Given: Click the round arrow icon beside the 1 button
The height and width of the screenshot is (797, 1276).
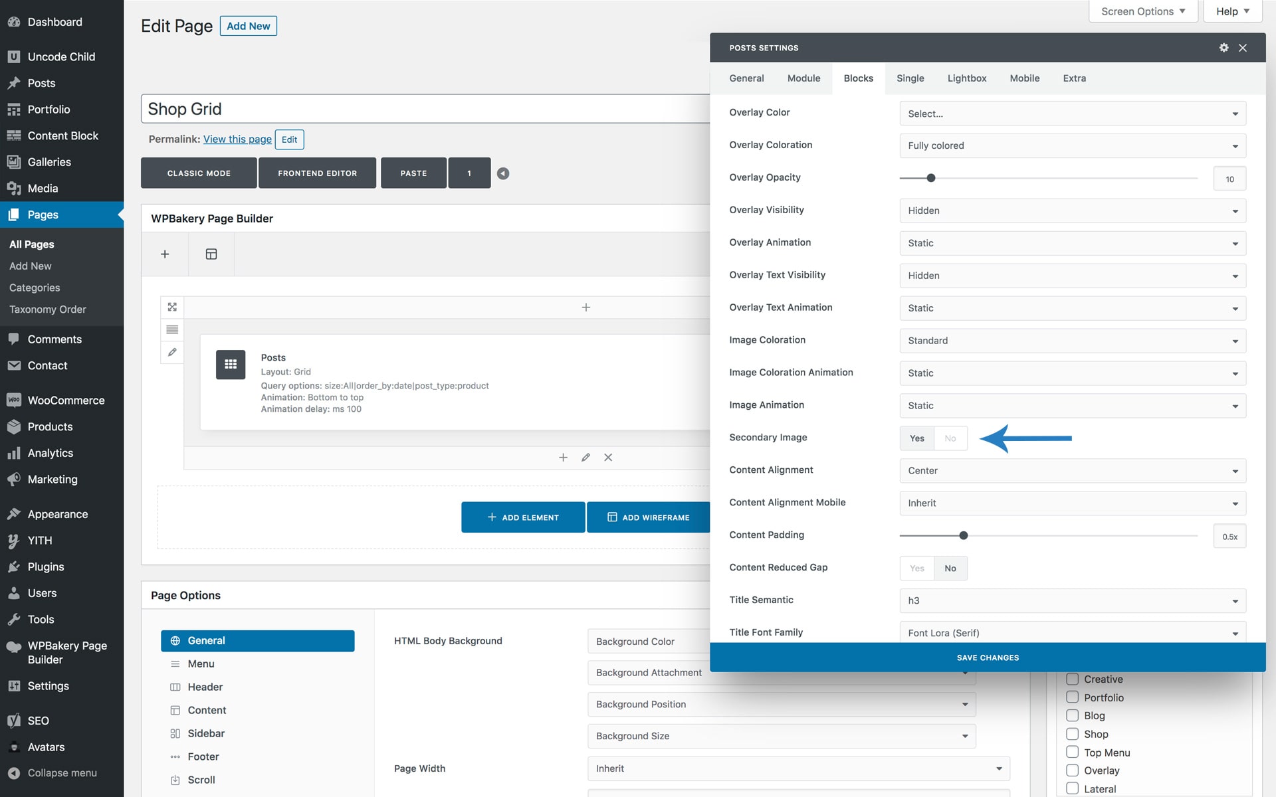Looking at the screenshot, I should tap(503, 173).
